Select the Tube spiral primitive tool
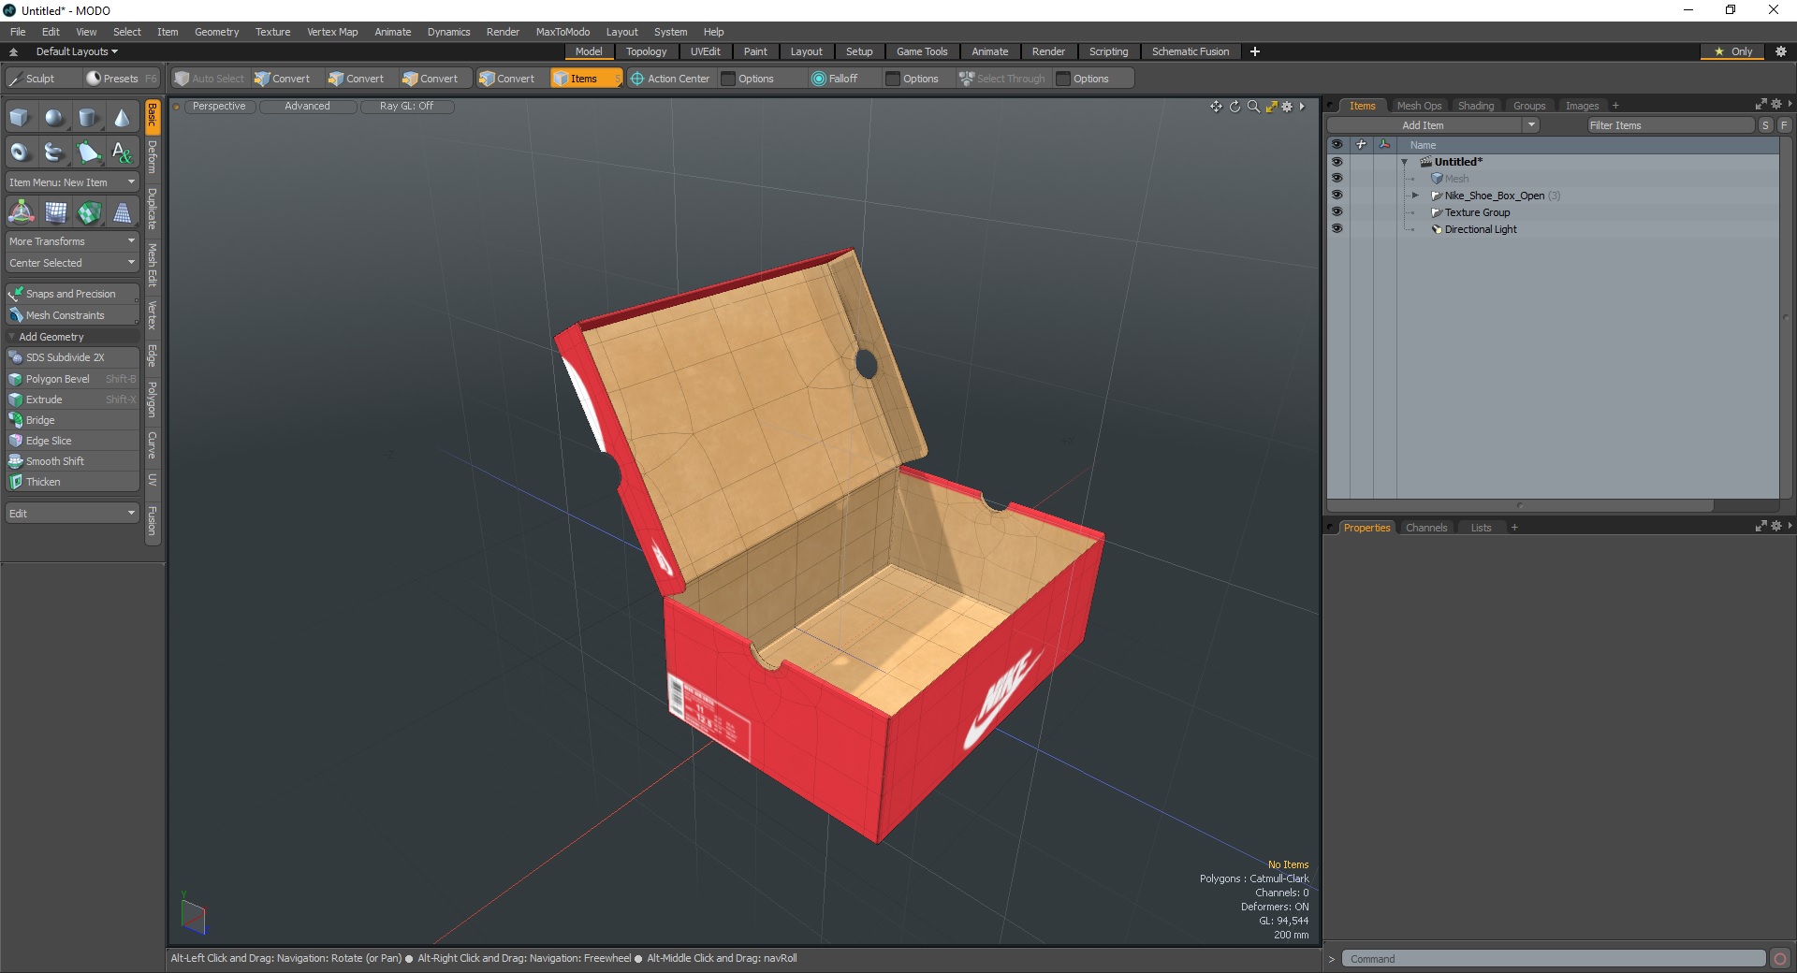This screenshot has height=973, width=1797. coord(54,152)
